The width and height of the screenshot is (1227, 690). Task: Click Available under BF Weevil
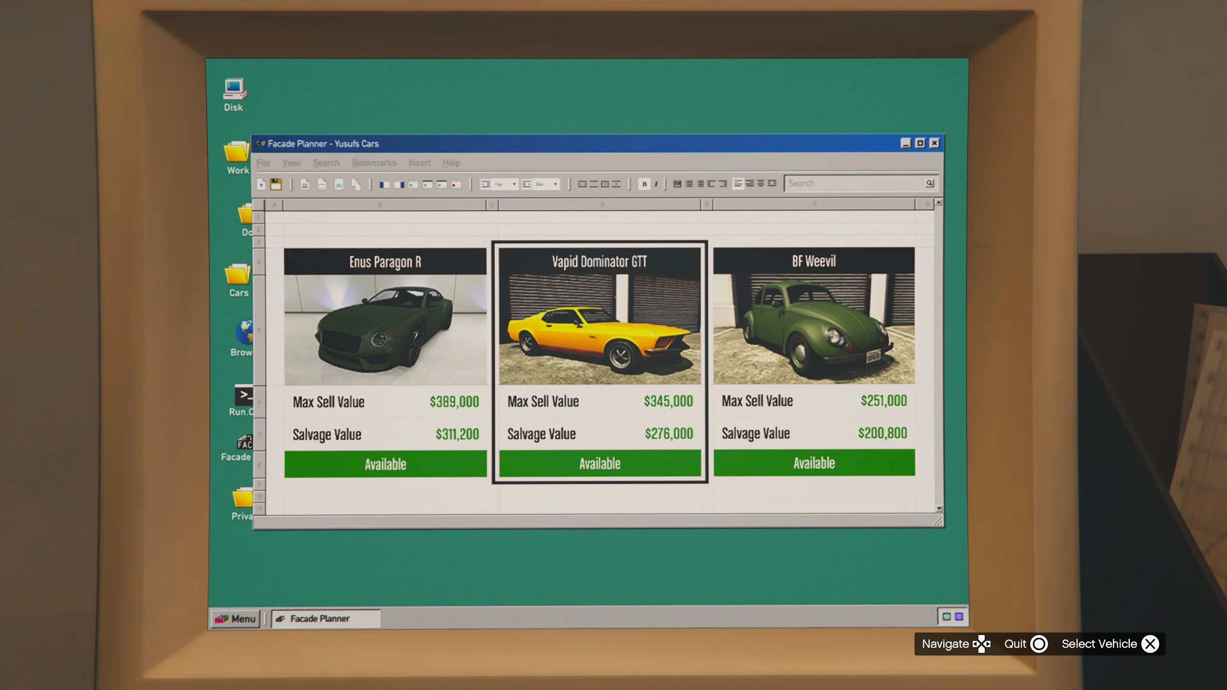click(x=814, y=463)
